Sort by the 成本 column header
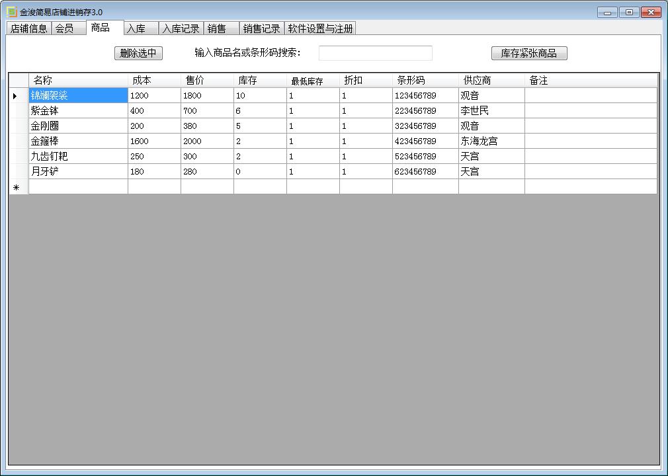Viewport: 668px width, 476px height. pos(154,80)
